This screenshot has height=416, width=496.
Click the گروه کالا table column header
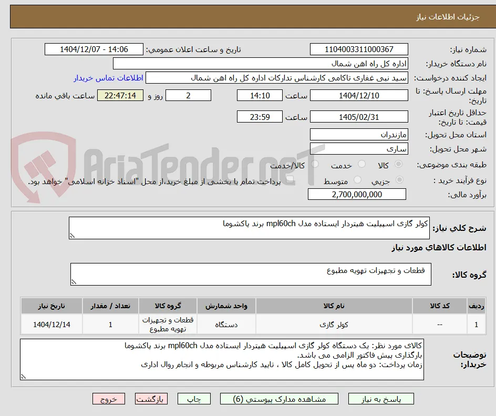click(168, 306)
